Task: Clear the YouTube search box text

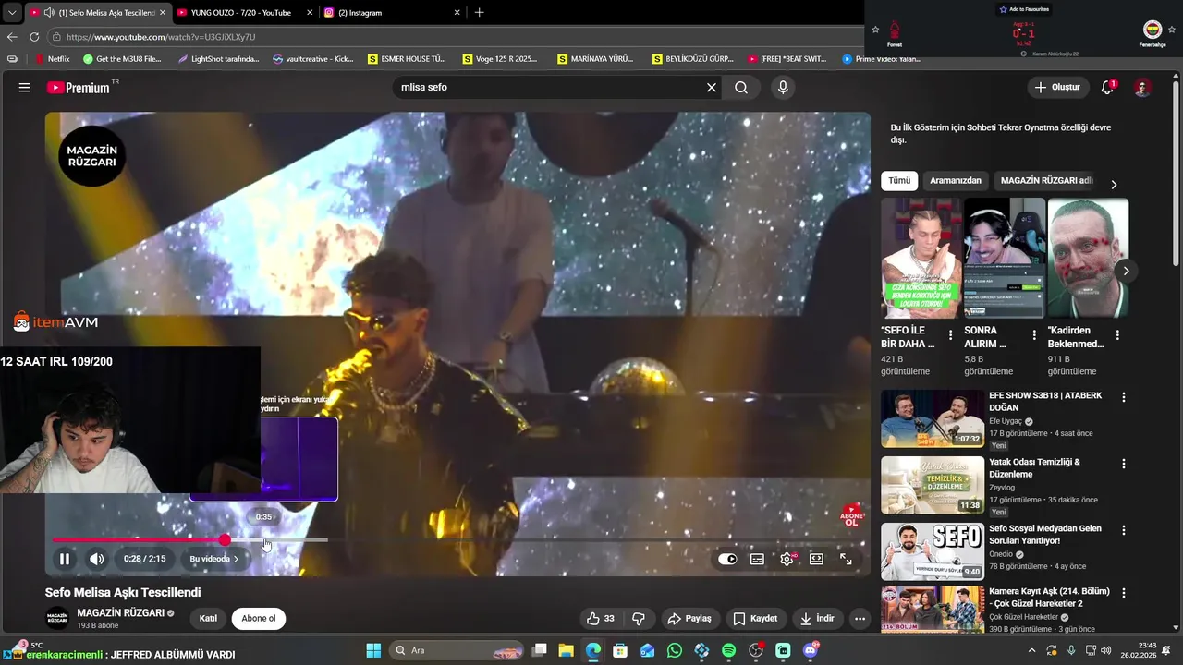Action: (711, 88)
